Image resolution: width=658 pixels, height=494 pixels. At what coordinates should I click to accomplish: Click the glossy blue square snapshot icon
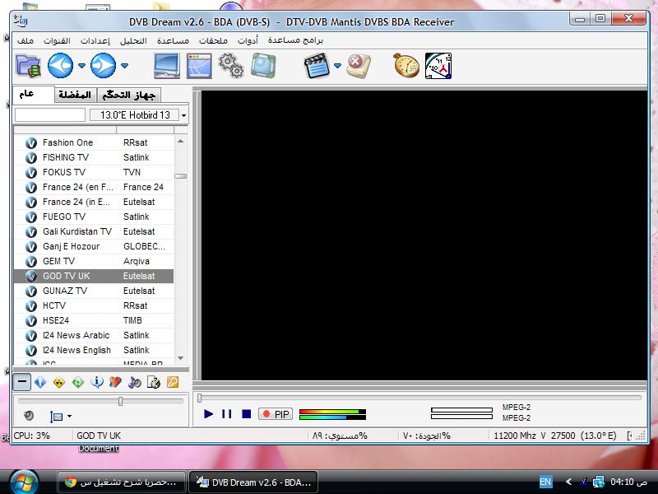[x=263, y=66]
